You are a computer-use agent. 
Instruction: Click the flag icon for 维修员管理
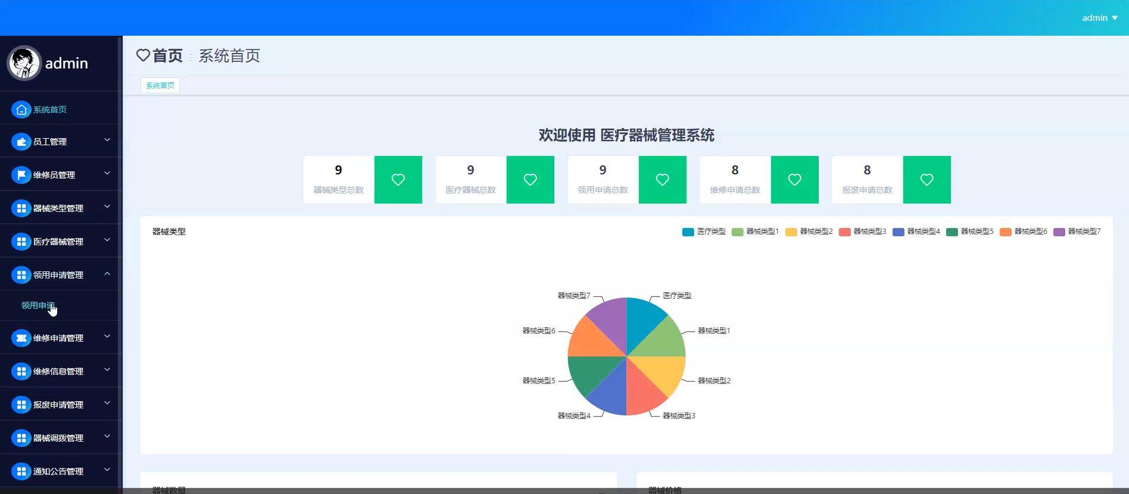21,175
